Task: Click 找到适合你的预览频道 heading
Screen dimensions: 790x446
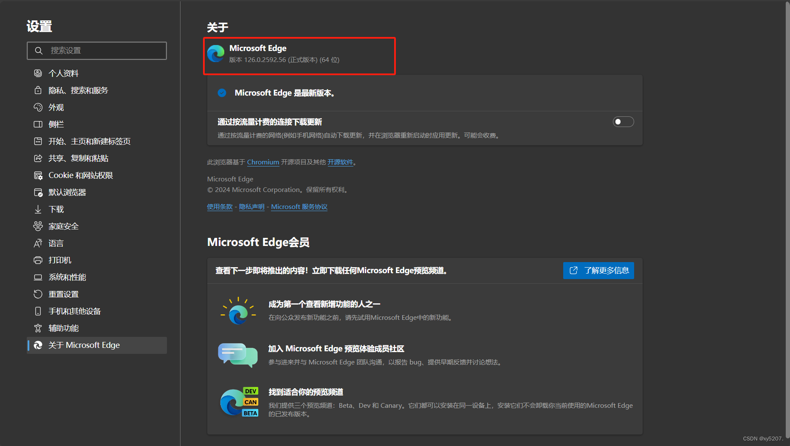Action: coord(306,392)
